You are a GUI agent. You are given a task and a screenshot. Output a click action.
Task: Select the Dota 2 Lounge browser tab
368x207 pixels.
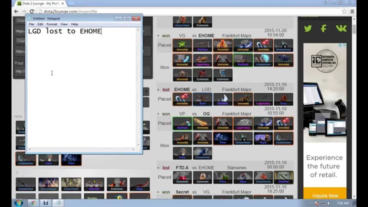tap(40, 3)
